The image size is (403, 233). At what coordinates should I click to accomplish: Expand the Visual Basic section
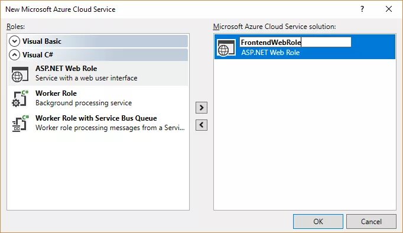pos(14,41)
